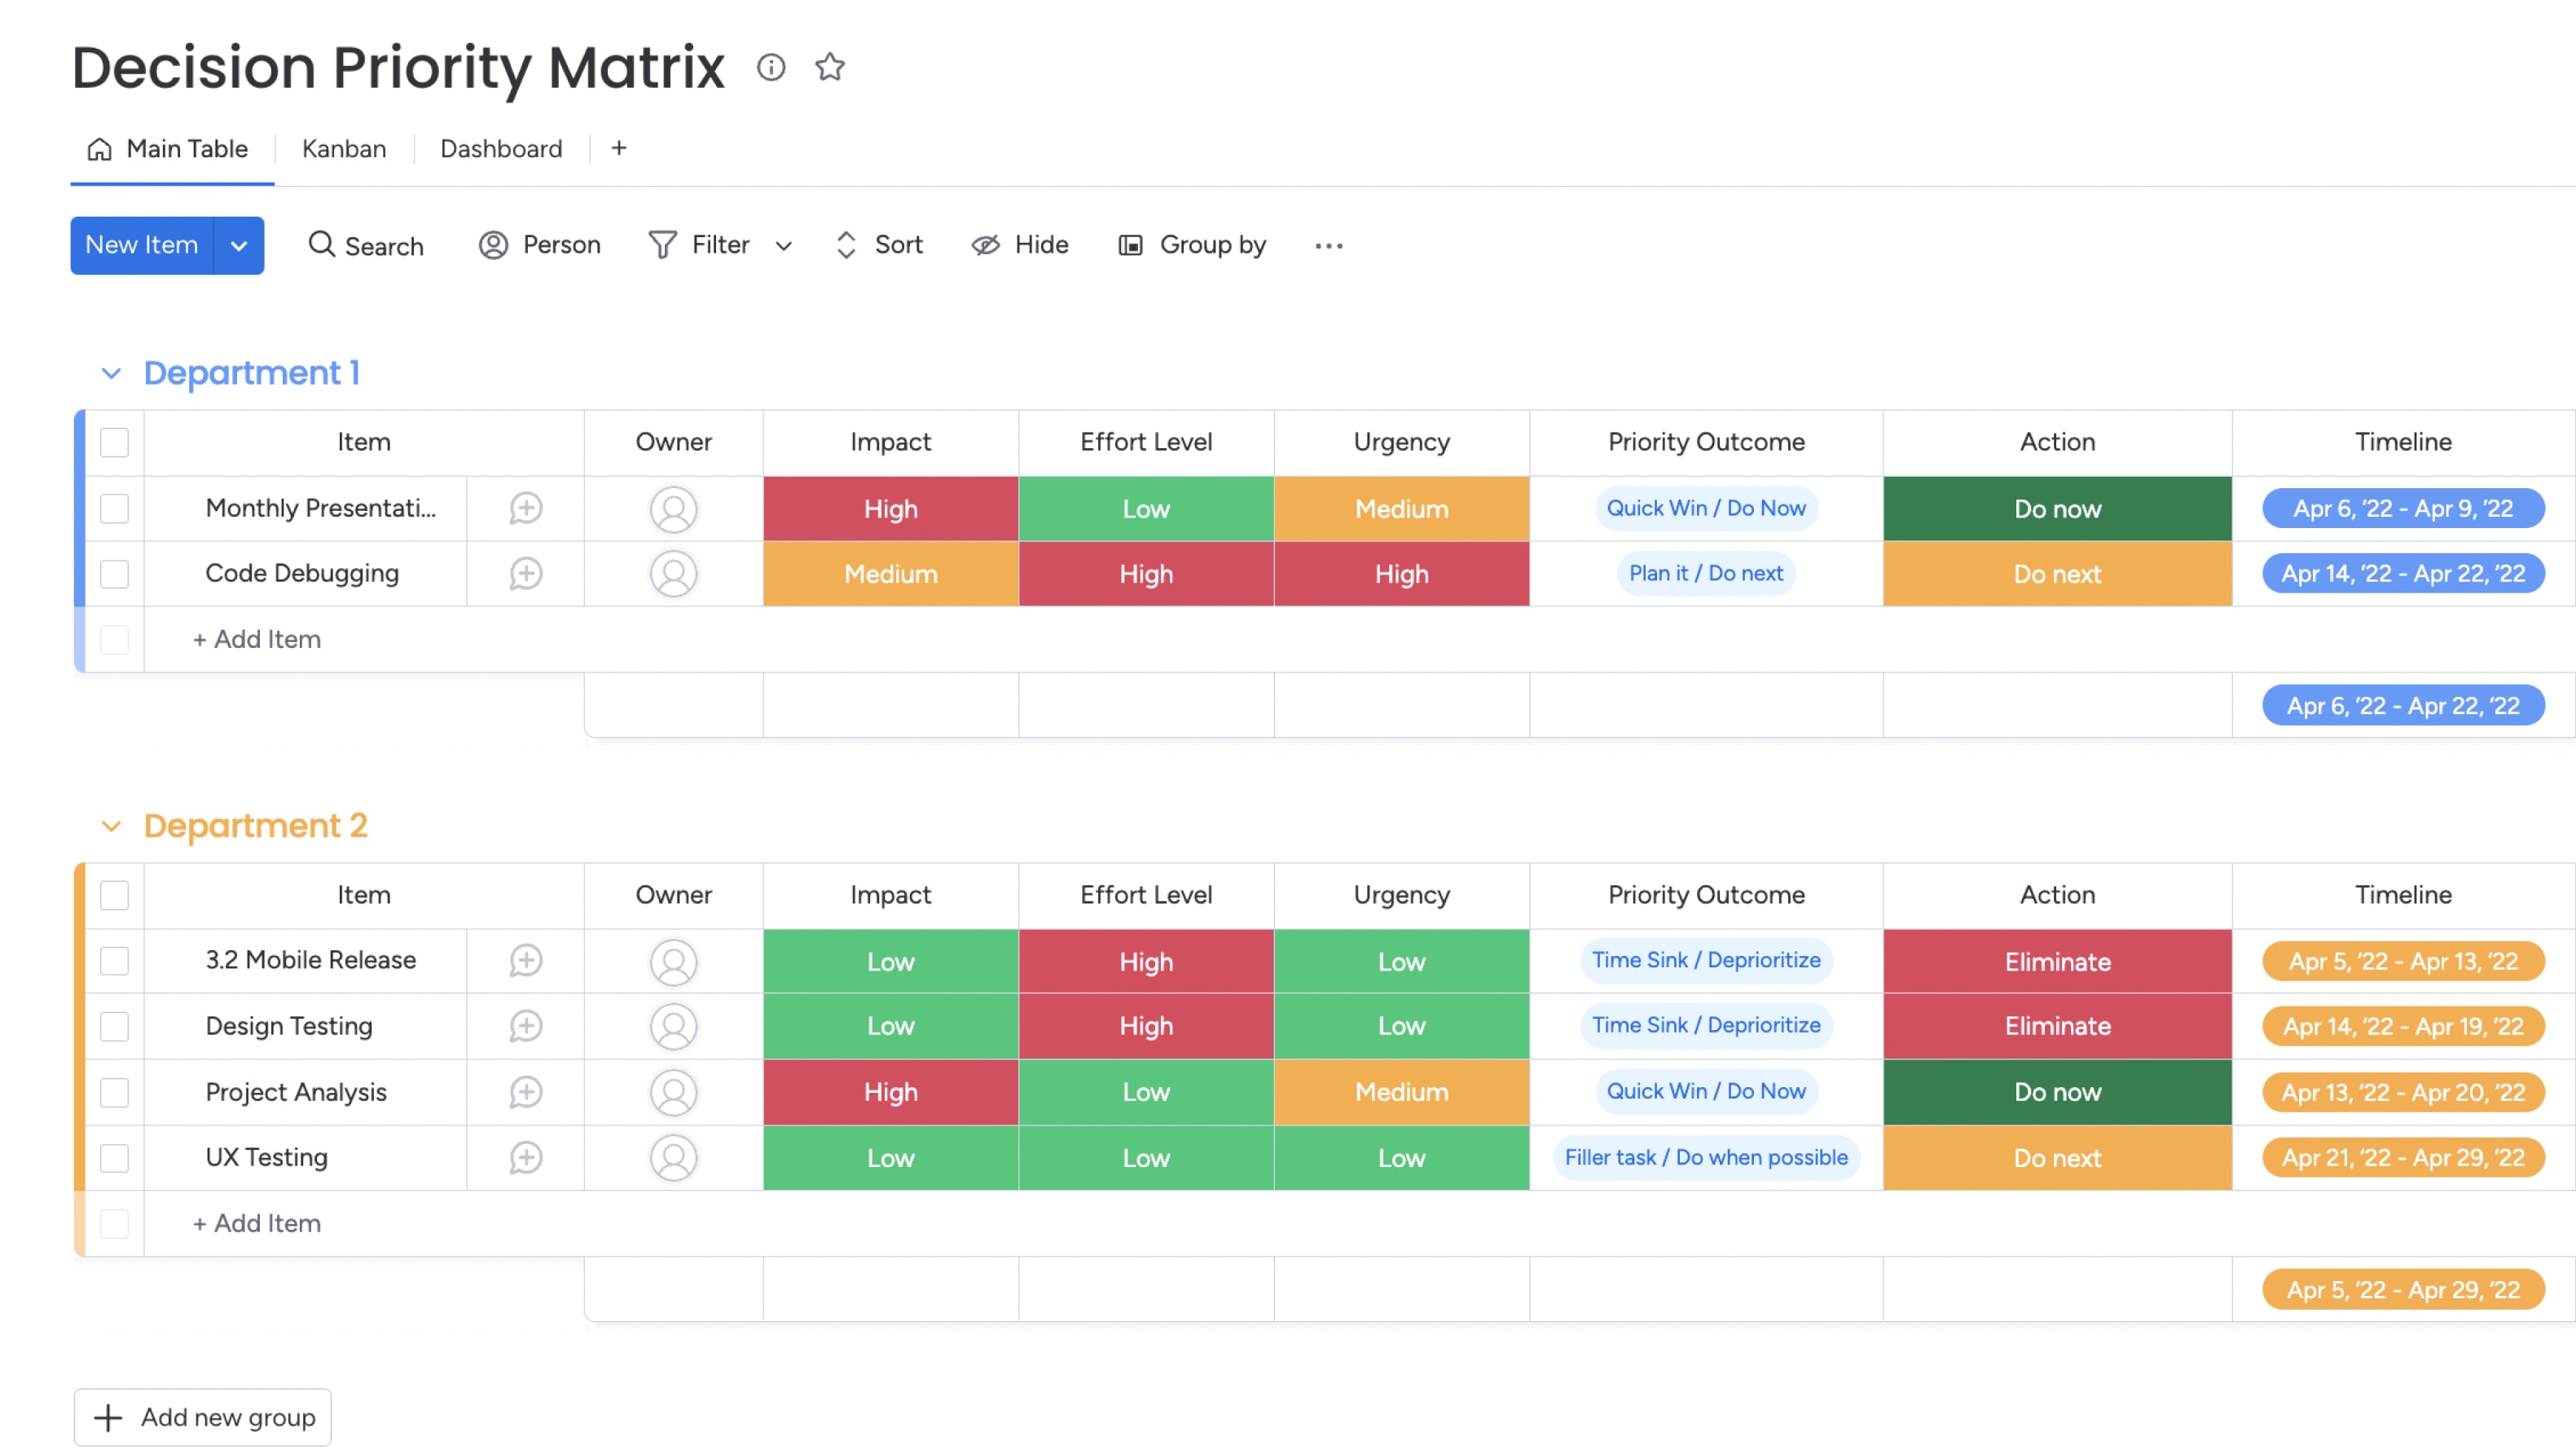
Task: Open the Dashboard tab
Action: 501,149
